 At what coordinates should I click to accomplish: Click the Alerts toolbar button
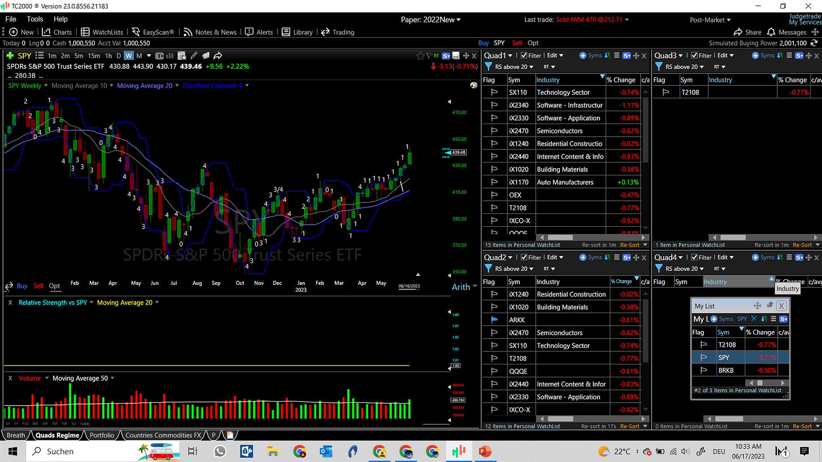(259, 32)
